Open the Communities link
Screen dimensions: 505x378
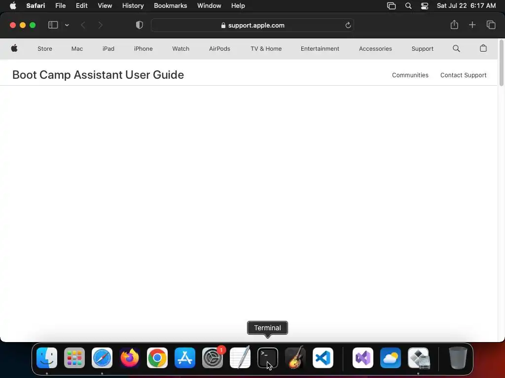pyautogui.click(x=410, y=75)
